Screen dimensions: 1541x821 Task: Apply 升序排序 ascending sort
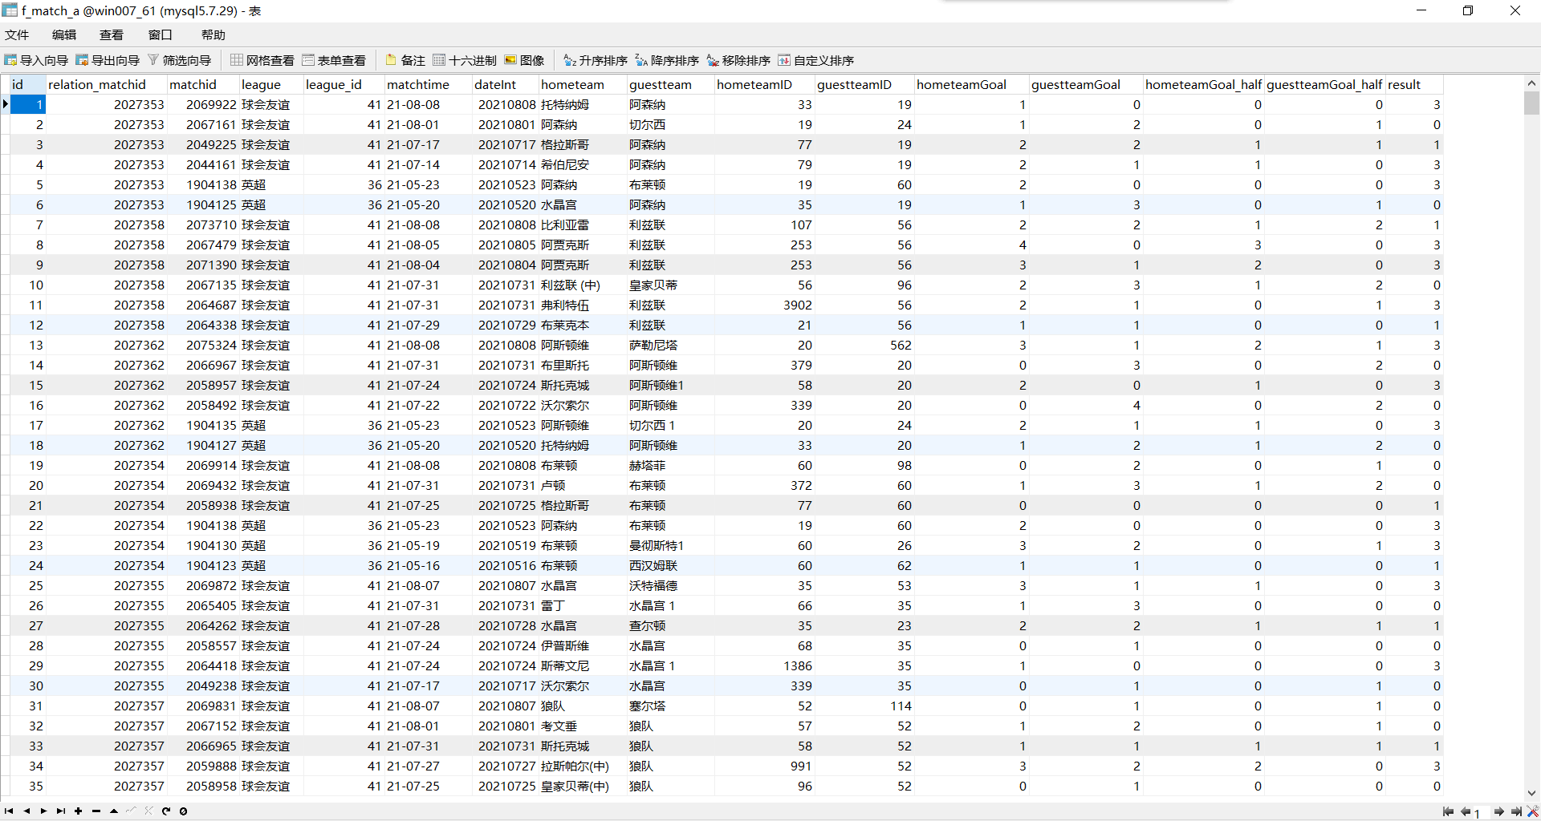click(596, 60)
